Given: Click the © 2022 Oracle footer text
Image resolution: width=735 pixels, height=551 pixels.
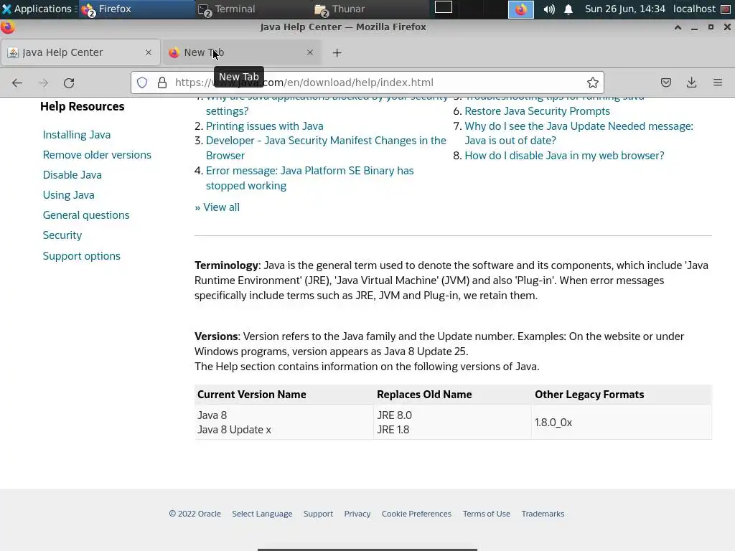Looking at the screenshot, I should coord(195,514).
